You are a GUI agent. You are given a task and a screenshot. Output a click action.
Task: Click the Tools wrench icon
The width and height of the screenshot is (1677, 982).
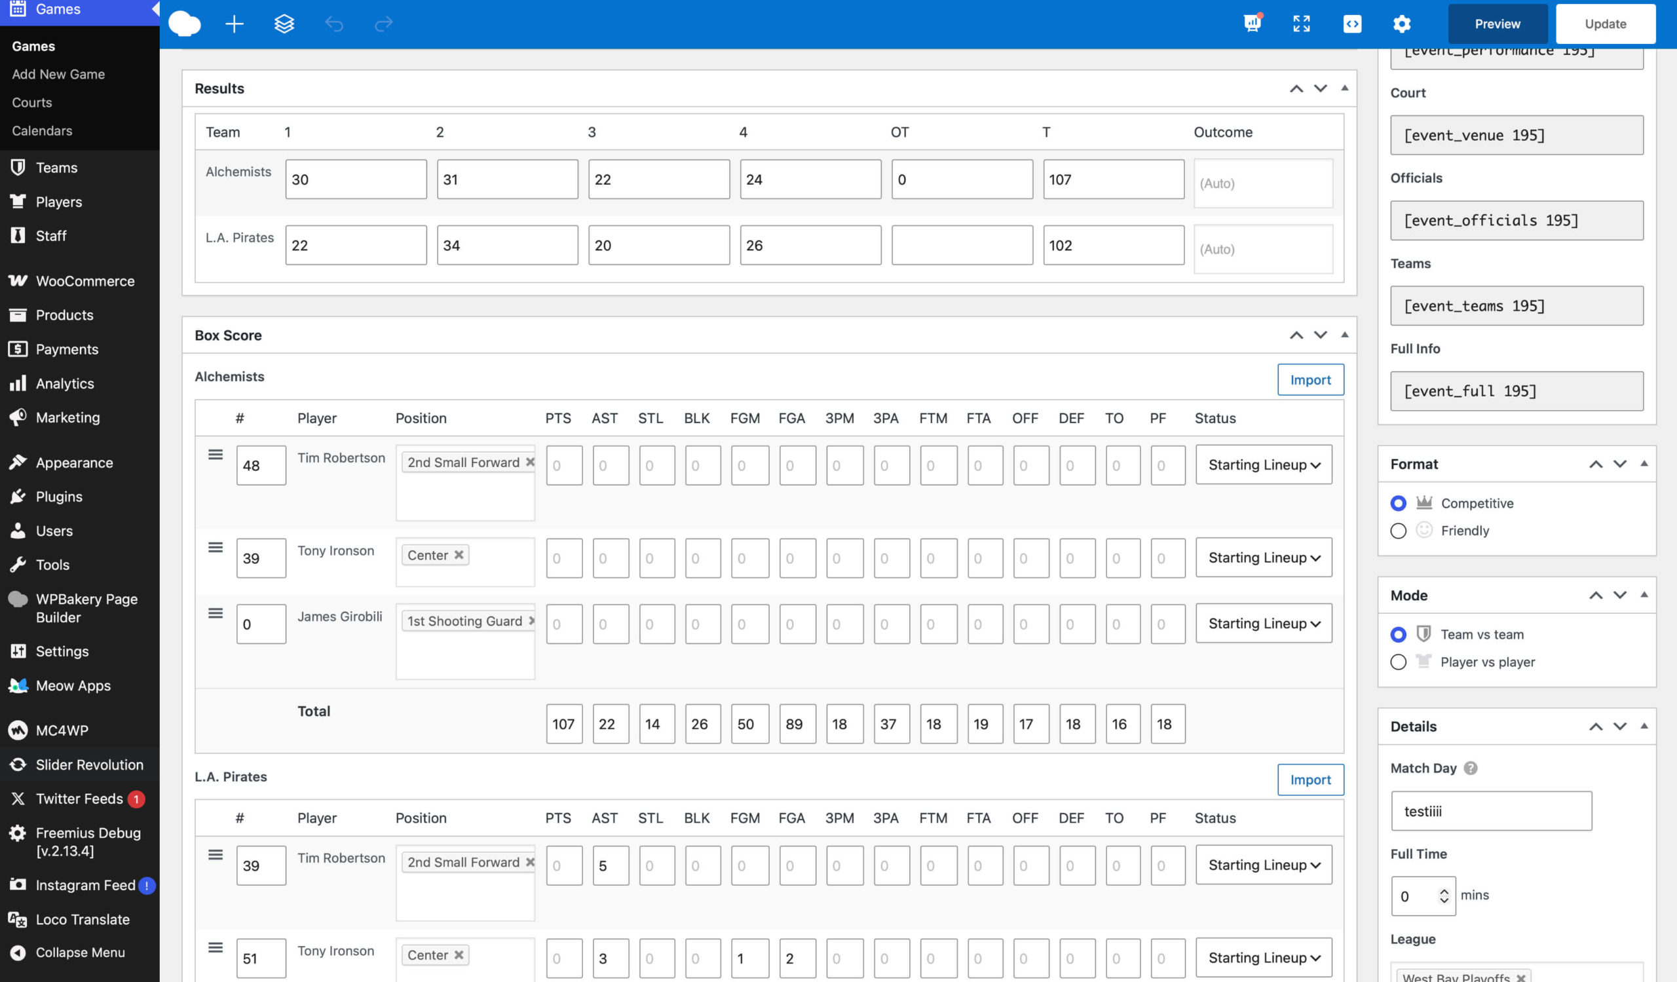18,564
